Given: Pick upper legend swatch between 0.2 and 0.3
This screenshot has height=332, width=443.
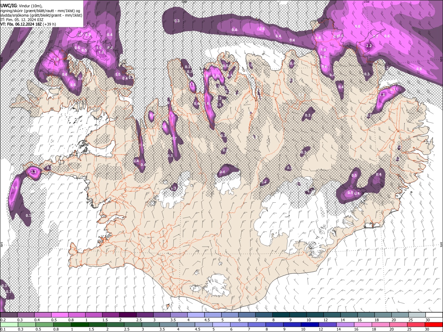Looking at the screenshot, I should pos(9,315).
